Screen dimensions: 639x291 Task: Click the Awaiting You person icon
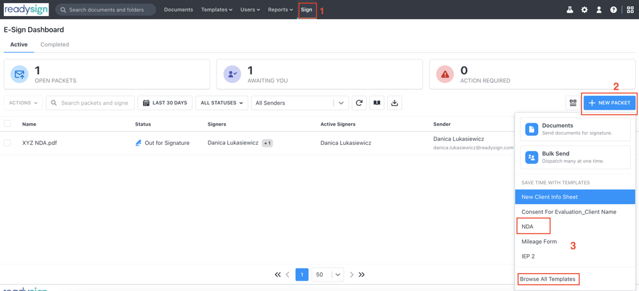[x=233, y=74]
